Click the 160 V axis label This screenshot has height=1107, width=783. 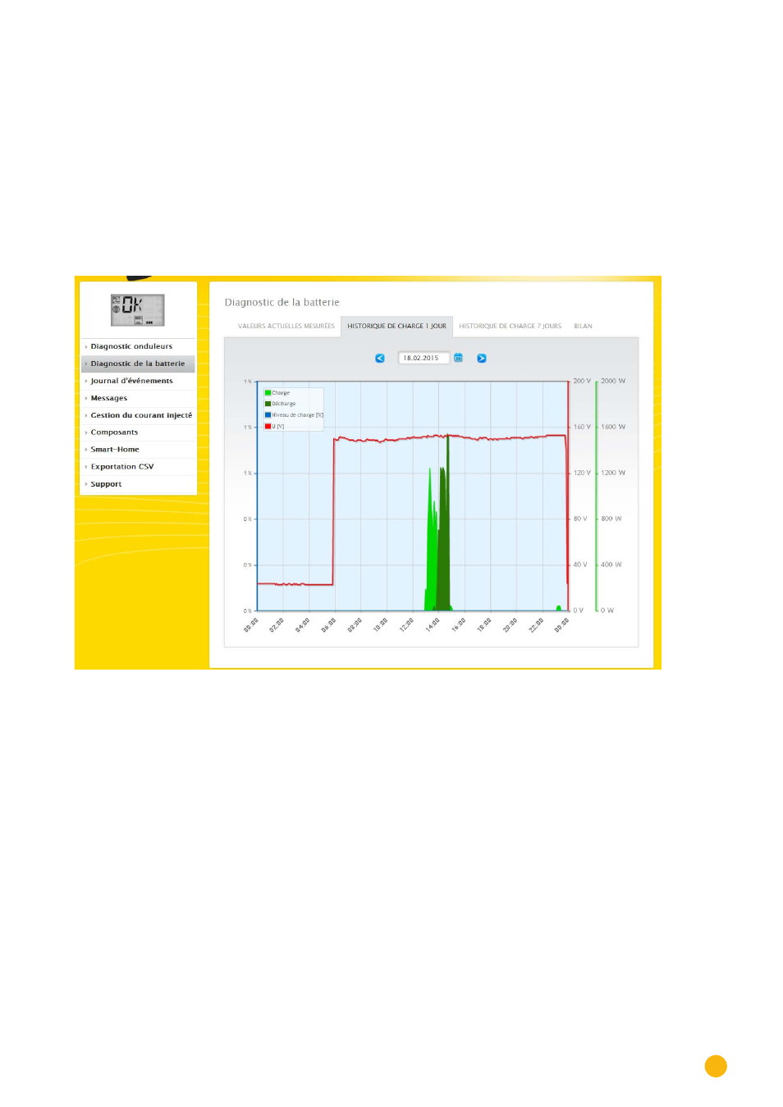tap(581, 428)
